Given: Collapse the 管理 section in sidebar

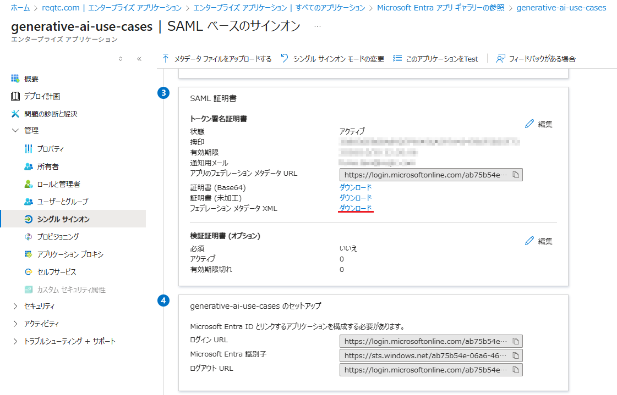Looking at the screenshot, I should point(15,131).
